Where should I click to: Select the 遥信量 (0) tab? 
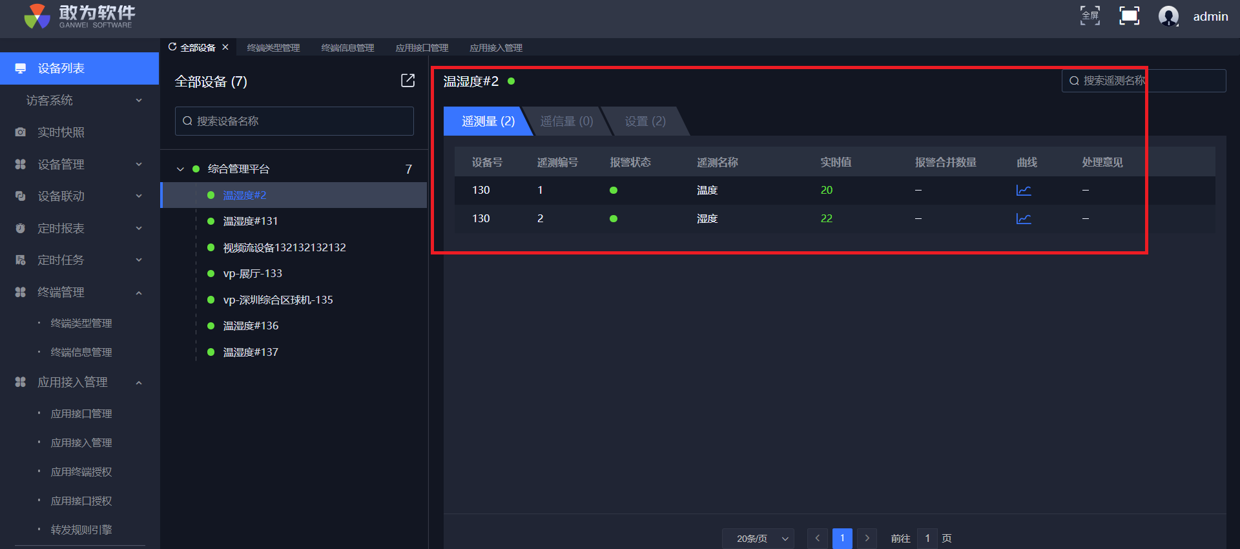[566, 121]
